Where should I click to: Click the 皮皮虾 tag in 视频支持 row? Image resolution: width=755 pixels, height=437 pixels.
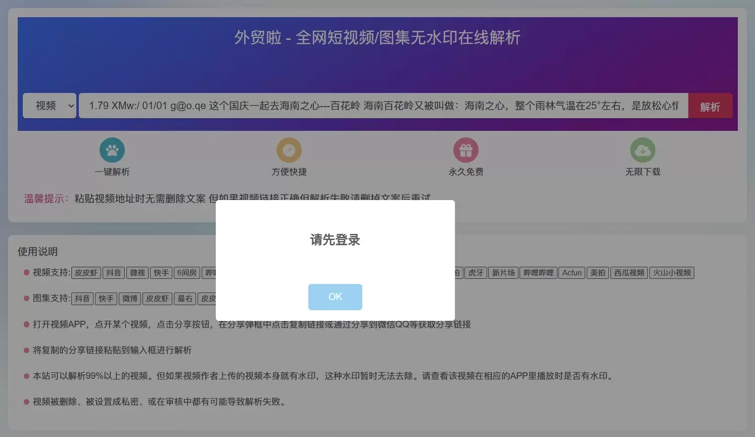point(86,273)
